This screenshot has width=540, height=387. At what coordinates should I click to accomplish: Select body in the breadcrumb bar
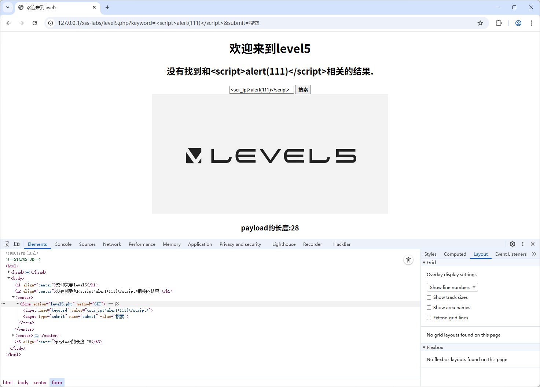(x=23, y=383)
